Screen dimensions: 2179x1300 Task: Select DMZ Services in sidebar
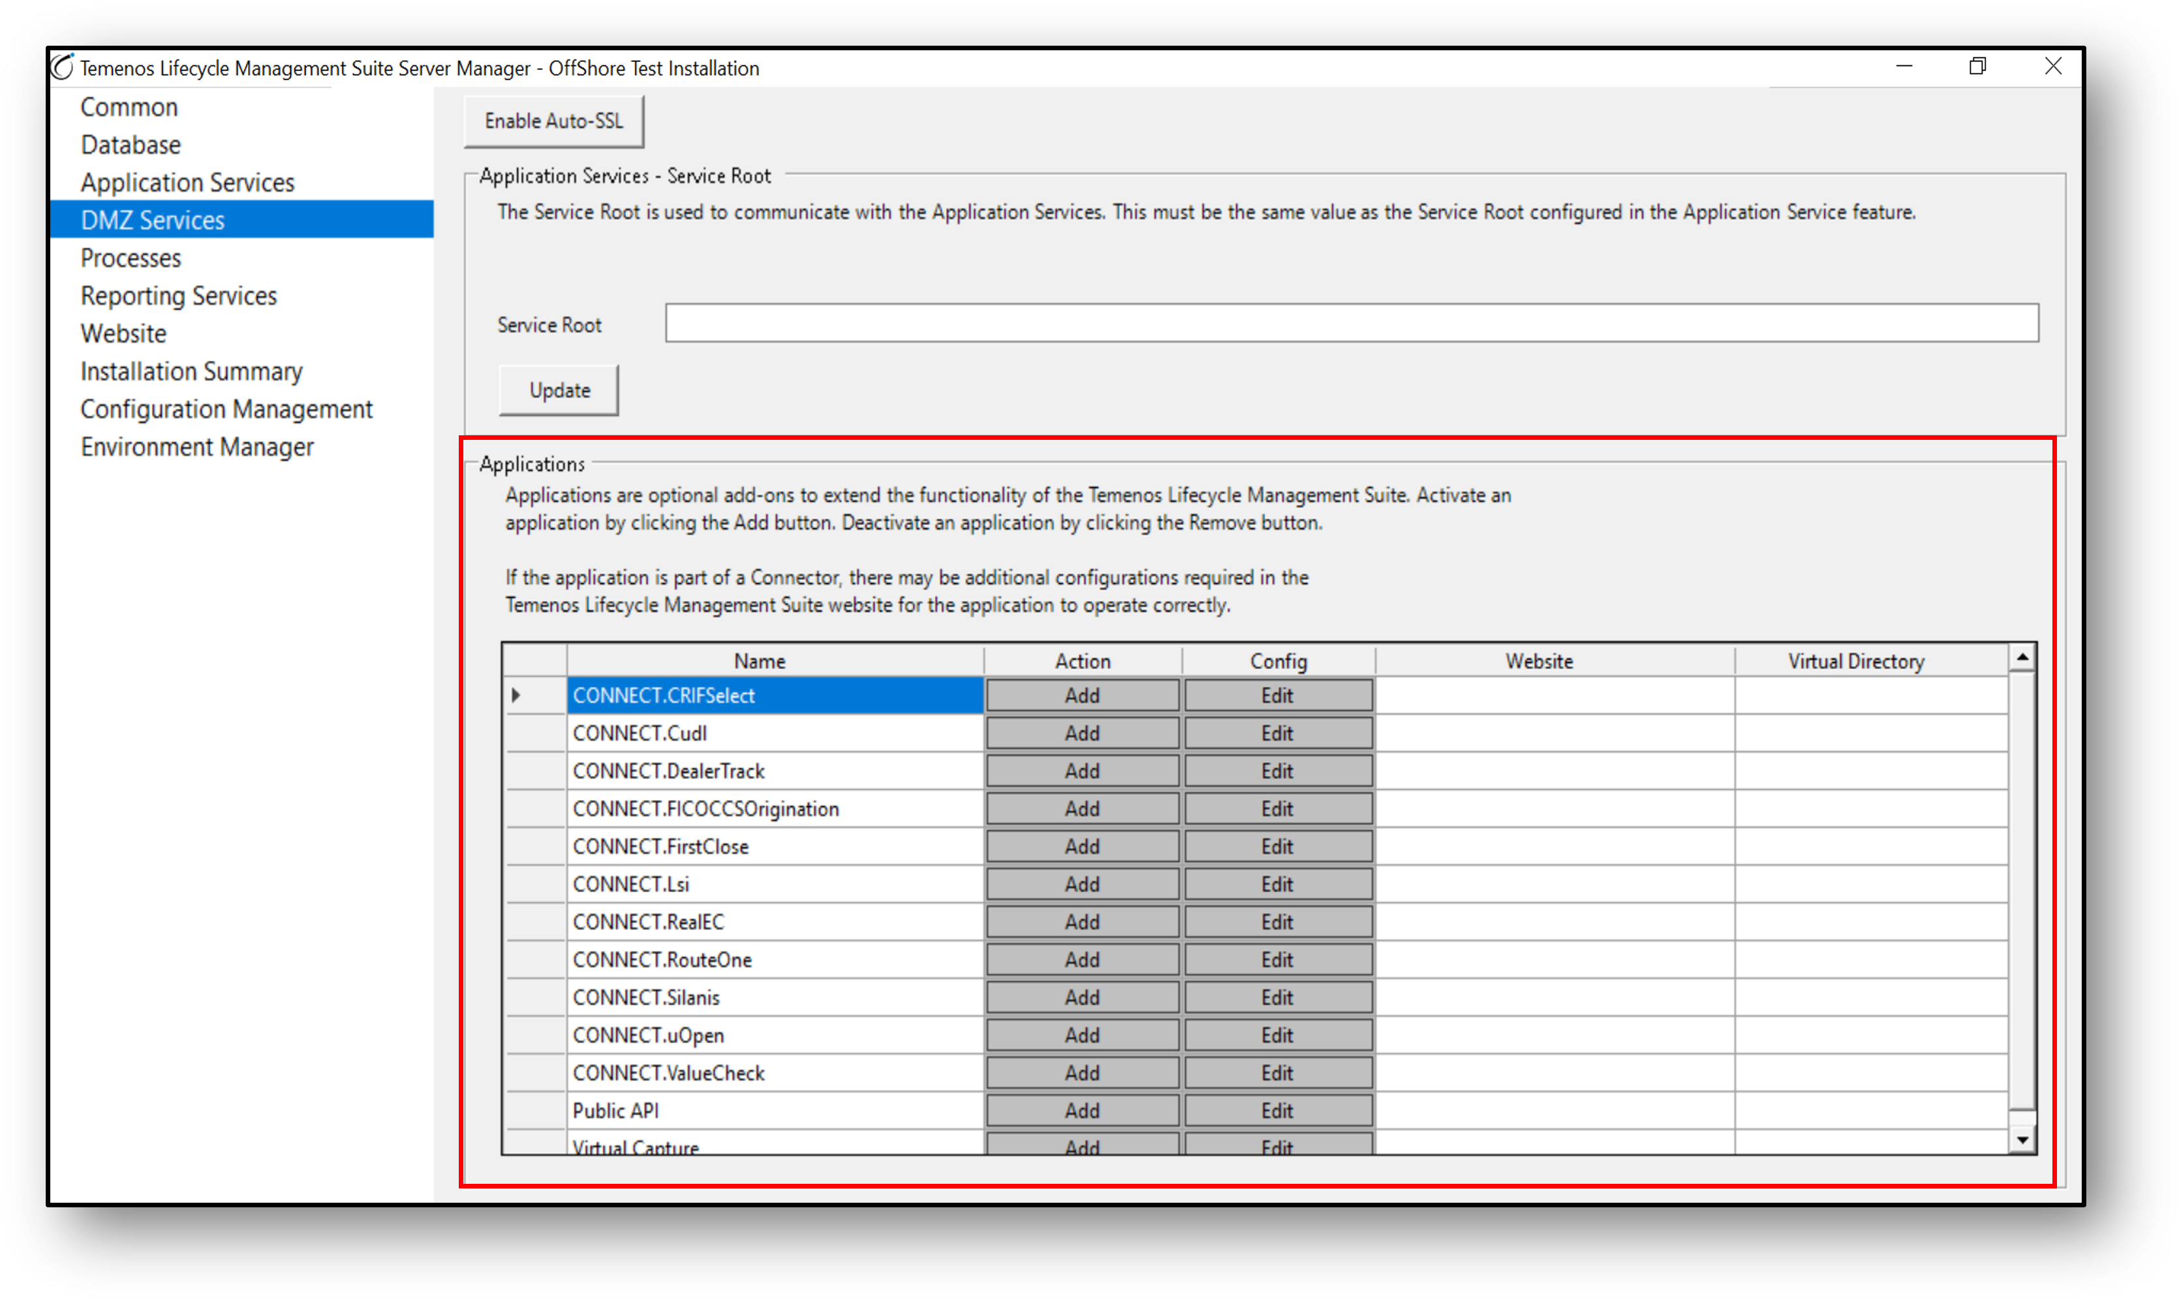[x=241, y=220]
